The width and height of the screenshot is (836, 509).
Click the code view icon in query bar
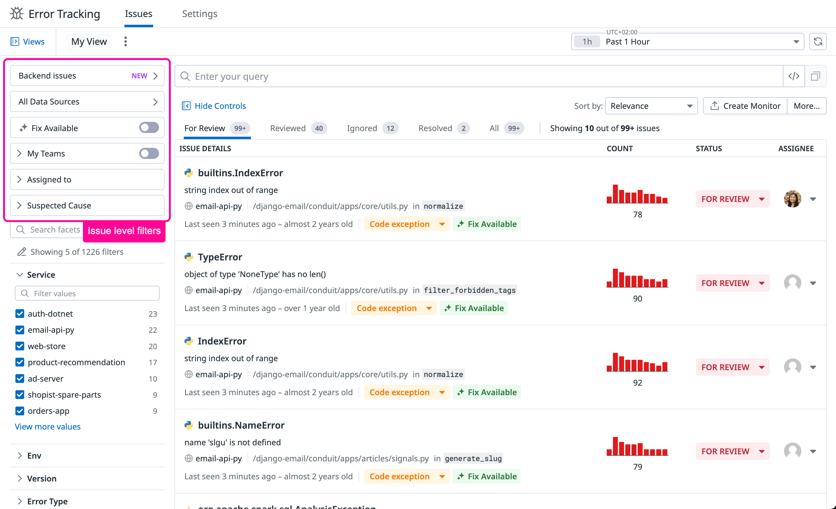click(x=794, y=76)
